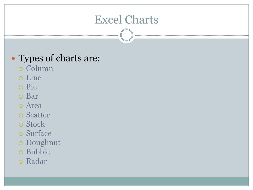
Task: Click the Scatter list item
Action: [x=38, y=115]
